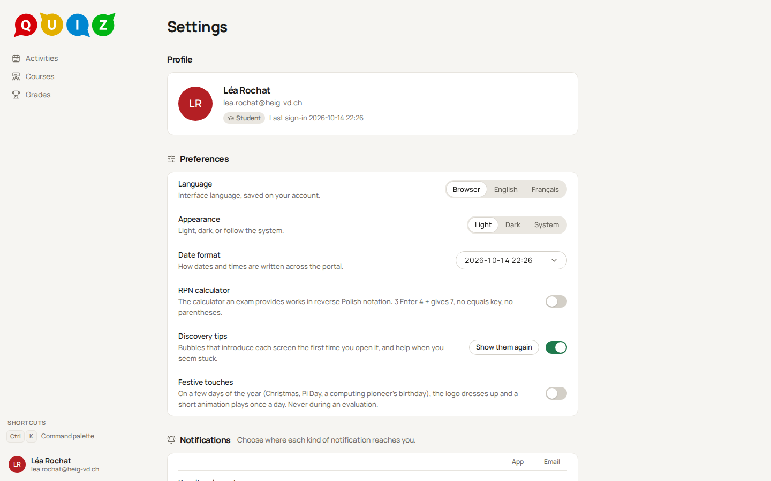The height and width of the screenshot is (481, 771).
Task: Click the SHORTCUTS label
Action: [26, 423]
